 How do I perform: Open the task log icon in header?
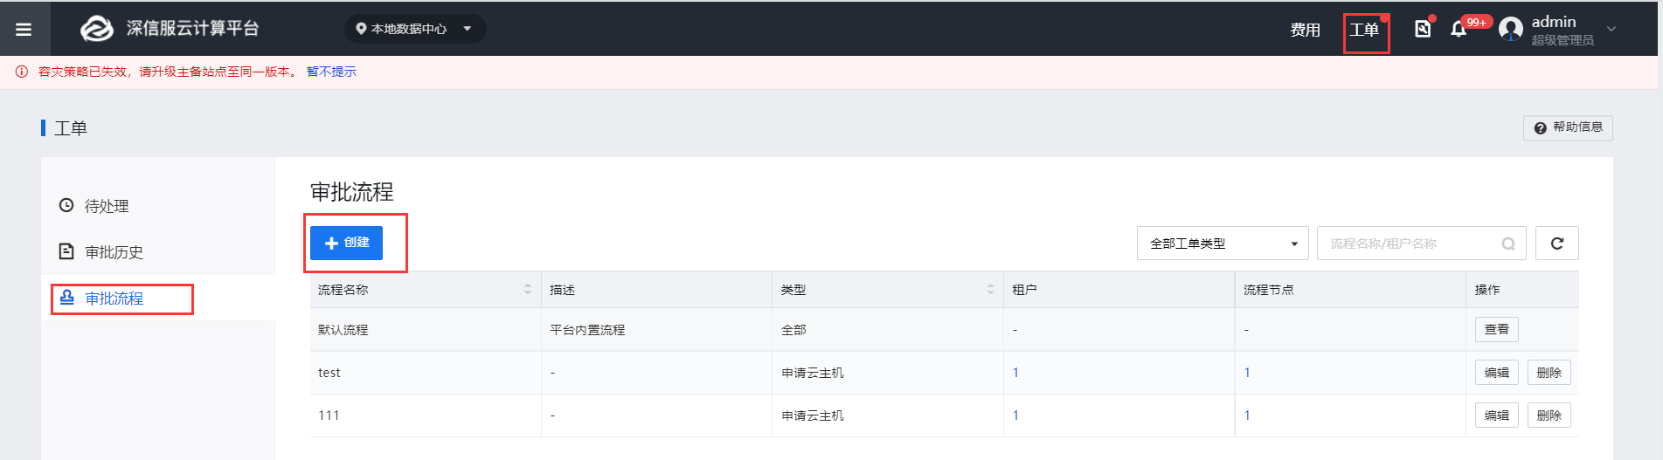click(1423, 29)
